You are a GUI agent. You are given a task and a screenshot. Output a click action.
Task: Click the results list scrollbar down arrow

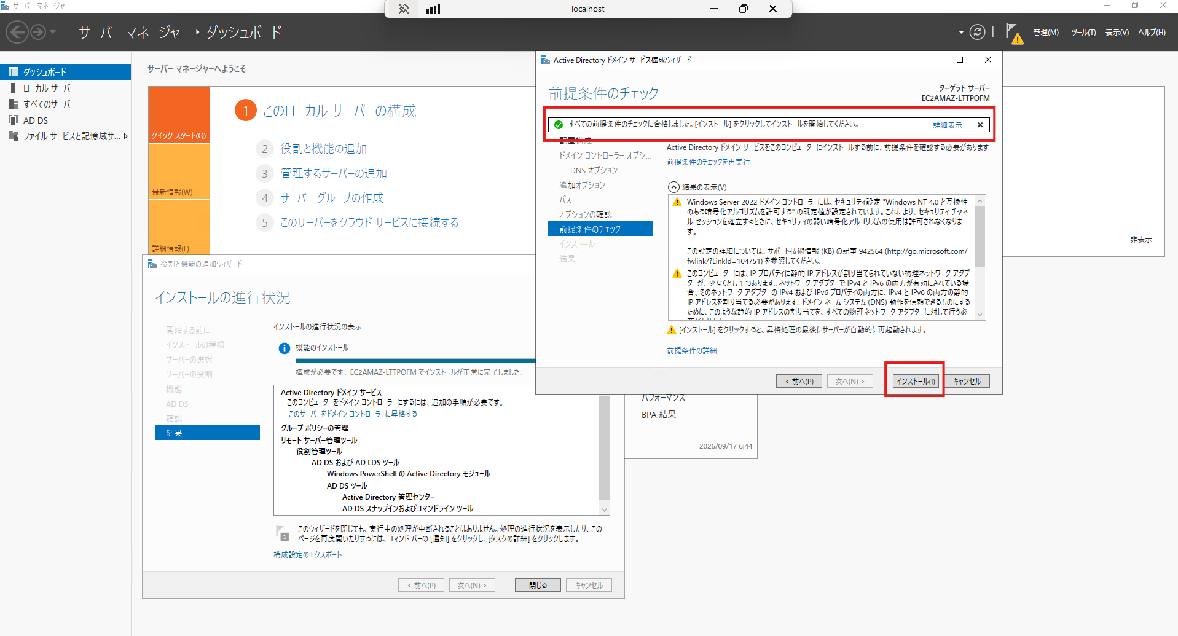pos(980,315)
